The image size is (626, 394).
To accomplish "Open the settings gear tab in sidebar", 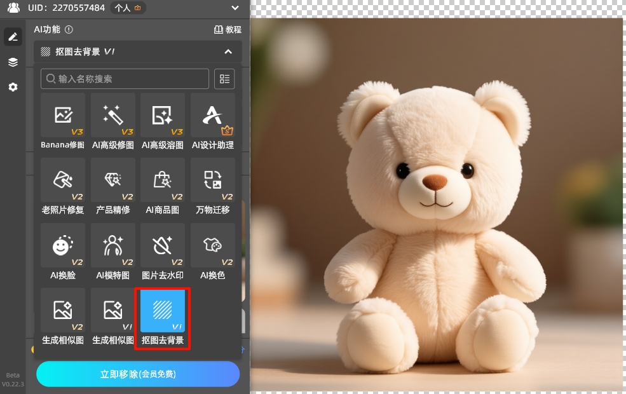I will (13, 87).
